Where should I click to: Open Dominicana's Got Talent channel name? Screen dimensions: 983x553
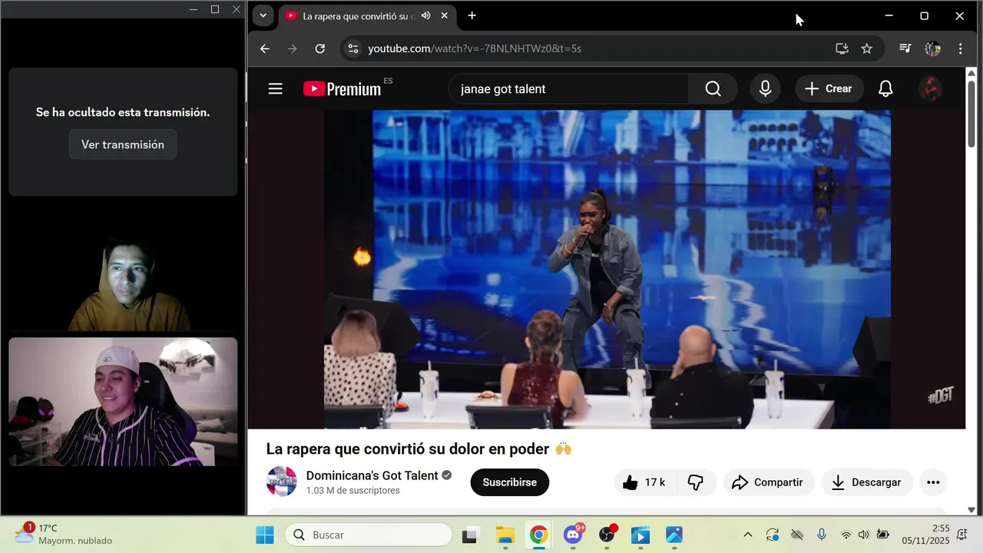372,475
